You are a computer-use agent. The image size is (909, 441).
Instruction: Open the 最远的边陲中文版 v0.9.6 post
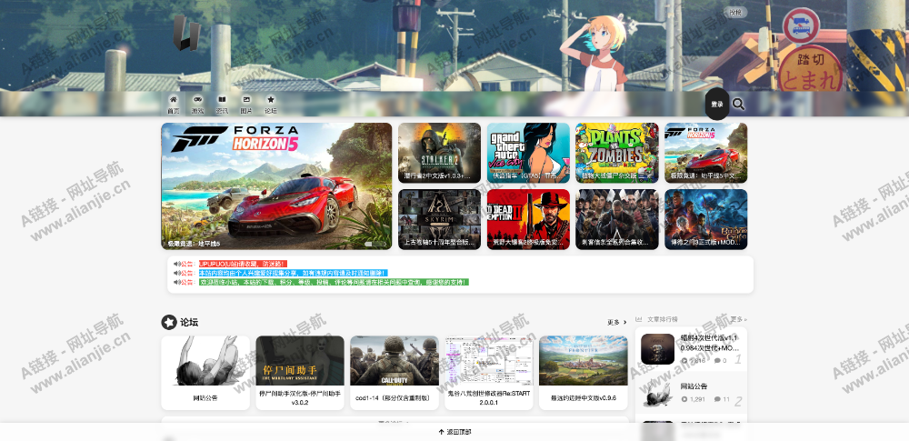pyautogui.click(x=584, y=373)
